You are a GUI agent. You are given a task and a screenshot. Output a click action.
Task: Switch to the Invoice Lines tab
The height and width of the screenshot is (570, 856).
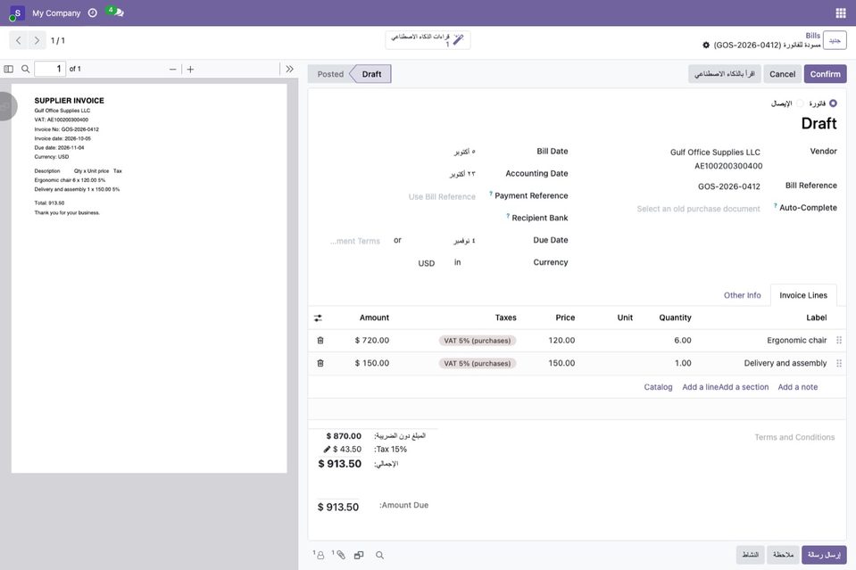803,295
